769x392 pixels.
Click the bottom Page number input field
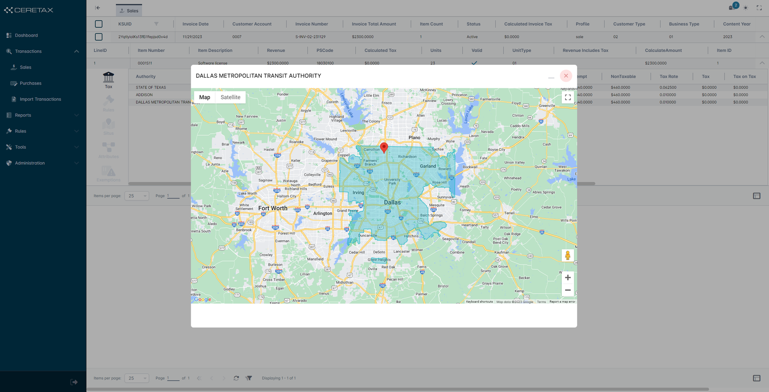(173, 378)
